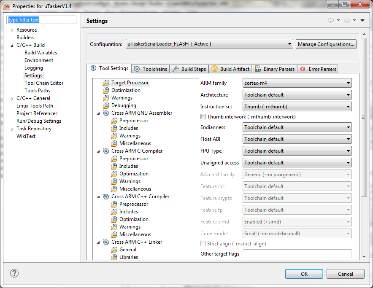Image resolution: width=373 pixels, height=288 pixels.
Task: Click the top-level Warnings folder icon
Action: click(106, 98)
